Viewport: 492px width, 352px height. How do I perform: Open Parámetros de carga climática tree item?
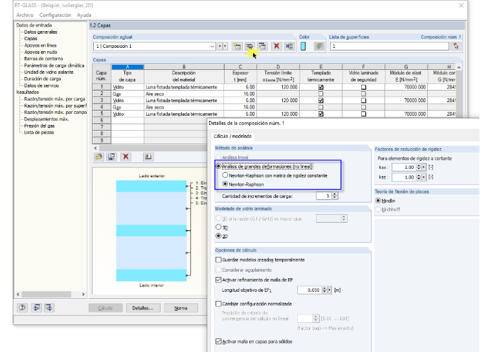54,65
